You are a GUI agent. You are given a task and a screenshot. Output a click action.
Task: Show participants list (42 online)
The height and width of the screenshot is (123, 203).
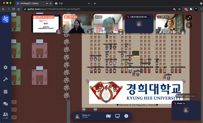[x=5, y=115]
